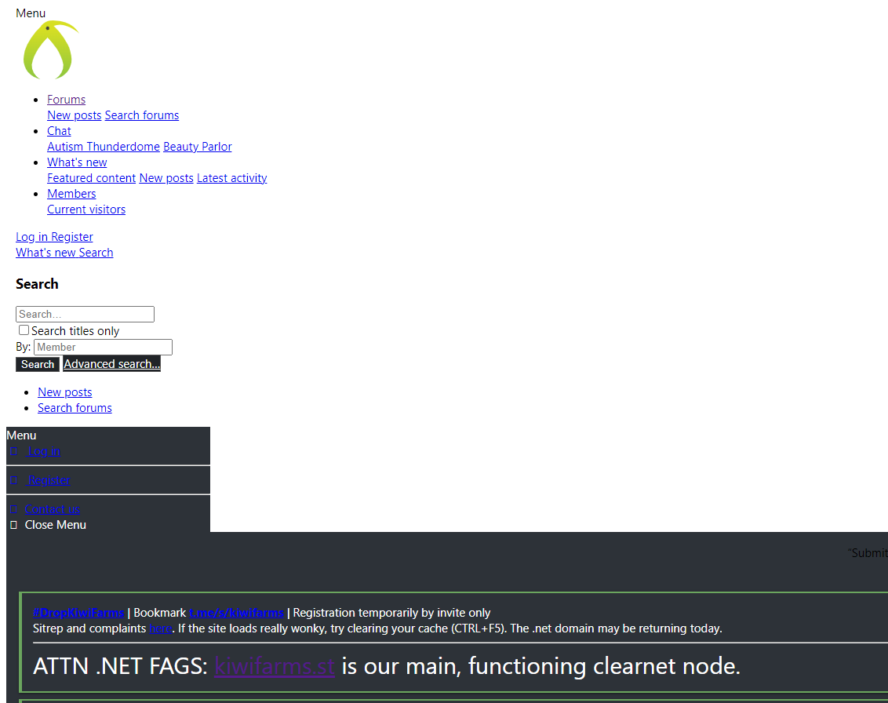The image size is (888, 703).
Task: Open the Advanced search... button
Action: [111, 364]
